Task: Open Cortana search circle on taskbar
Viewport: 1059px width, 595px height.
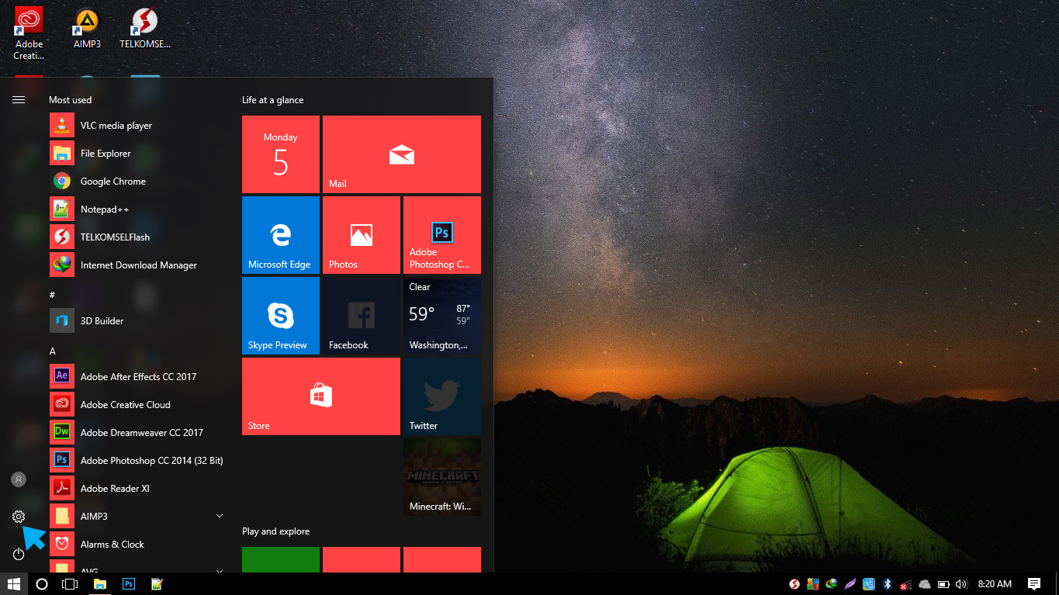Action: [x=42, y=584]
